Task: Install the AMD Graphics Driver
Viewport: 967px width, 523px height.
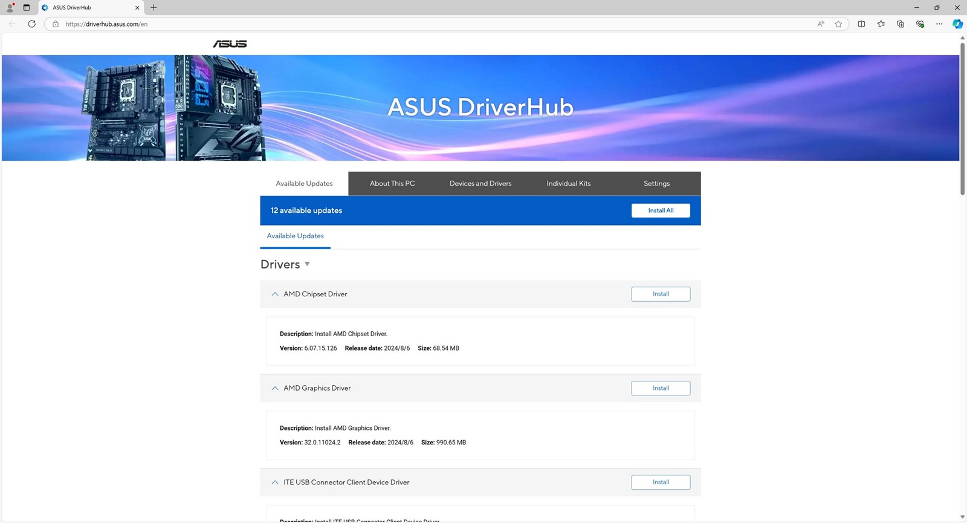Action: click(661, 388)
